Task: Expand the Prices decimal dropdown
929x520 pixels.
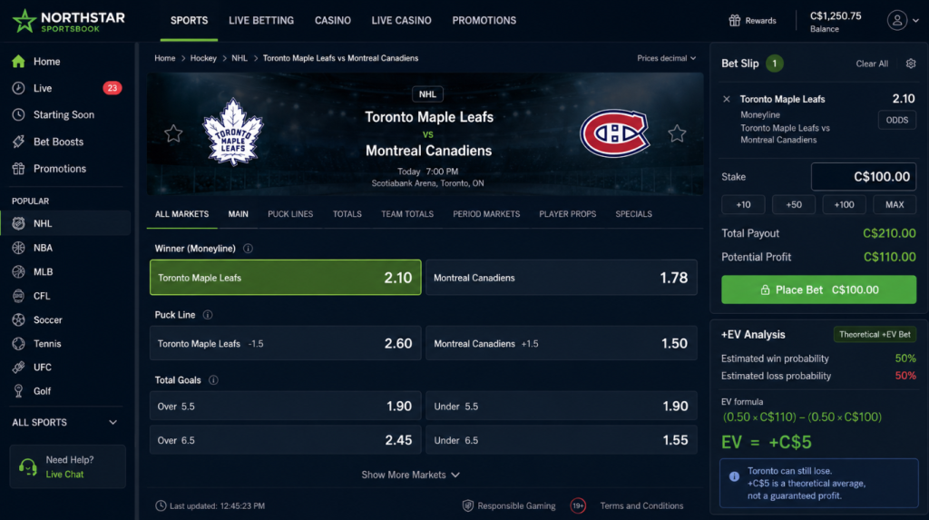Action: pyautogui.click(x=667, y=58)
